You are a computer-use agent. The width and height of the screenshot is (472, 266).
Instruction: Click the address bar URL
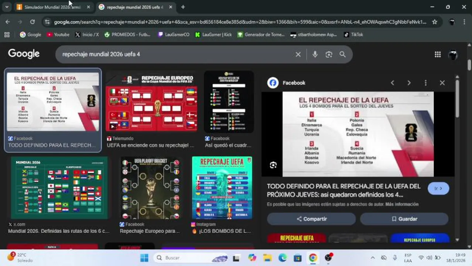(240, 22)
